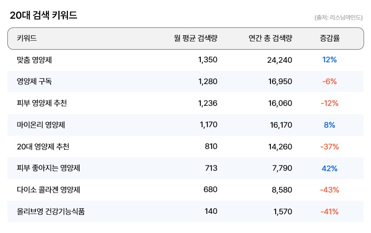Click the 키워드 column header
Viewport: 371px width, 233px height.
coord(27,38)
